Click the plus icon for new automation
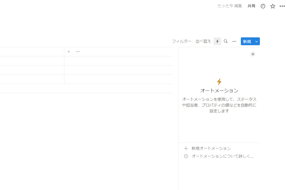287x190 pixels. point(186,148)
